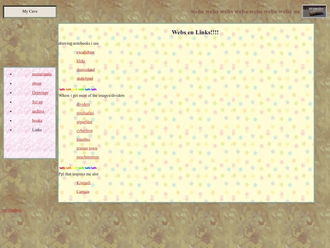Visit the cyberfrog link
330x248 pixels.
(x=84, y=131)
